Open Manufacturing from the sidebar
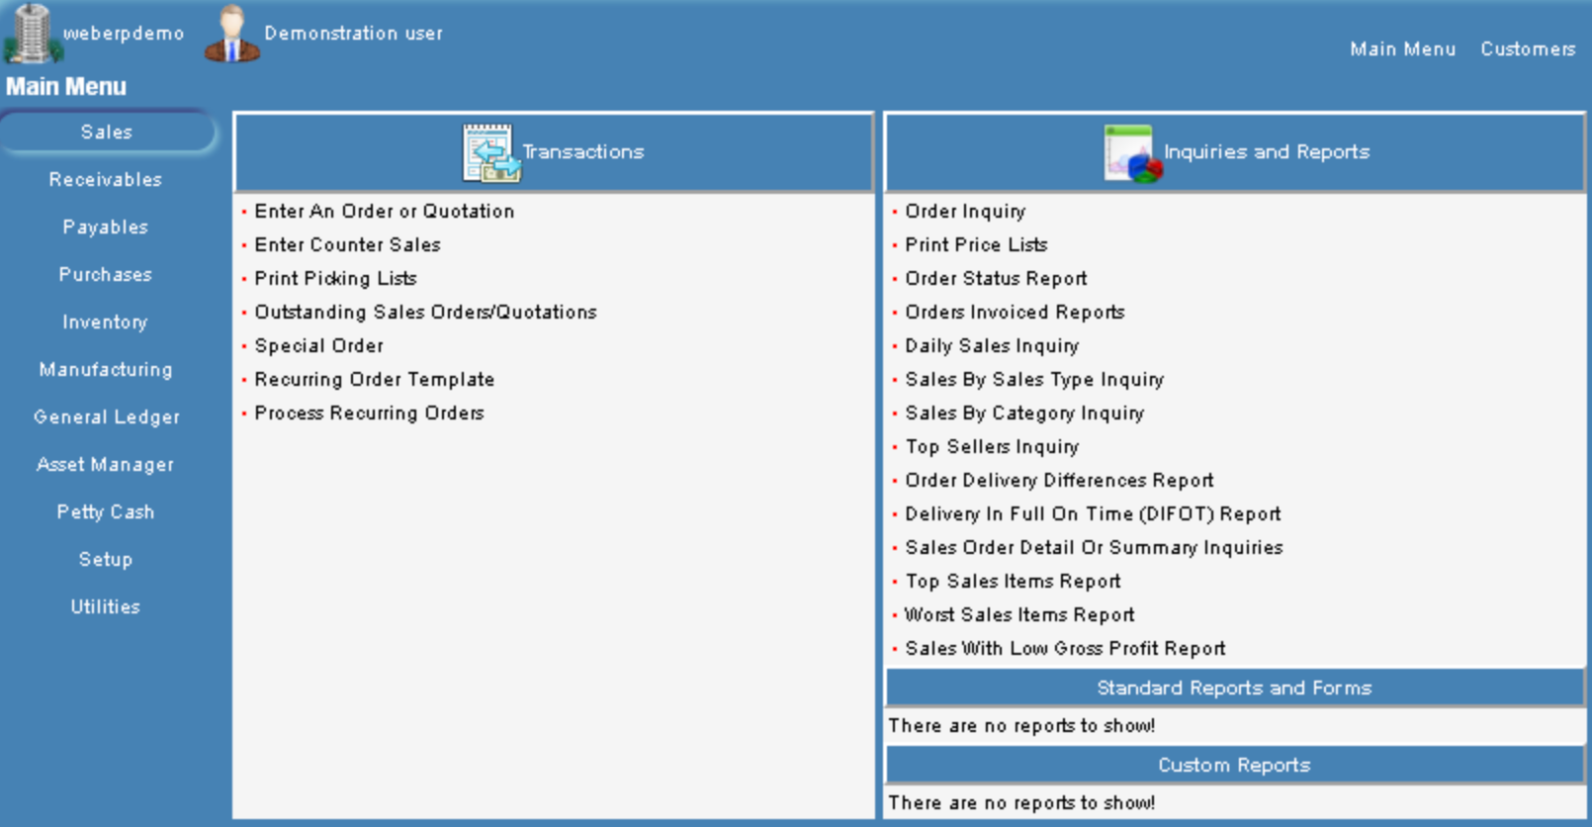 (106, 370)
